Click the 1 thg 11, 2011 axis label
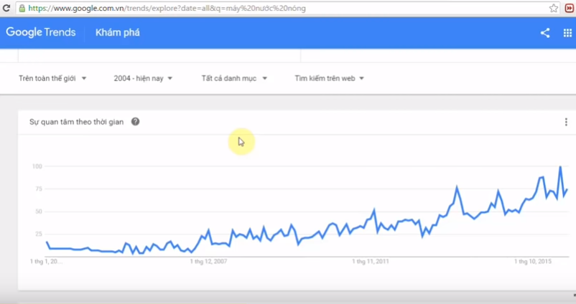576x304 pixels. [371, 262]
